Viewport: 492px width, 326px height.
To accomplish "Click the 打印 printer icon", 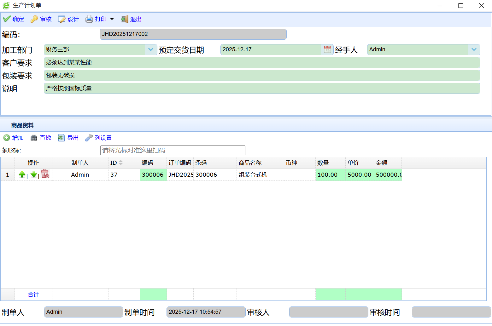I will click(x=89, y=19).
